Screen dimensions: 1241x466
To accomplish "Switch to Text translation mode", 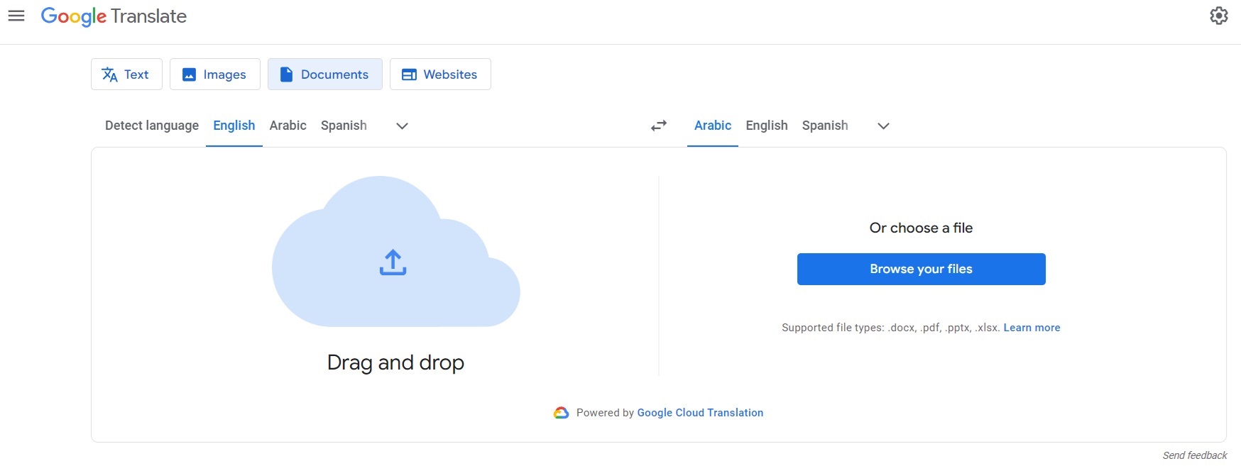I will (126, 74).
